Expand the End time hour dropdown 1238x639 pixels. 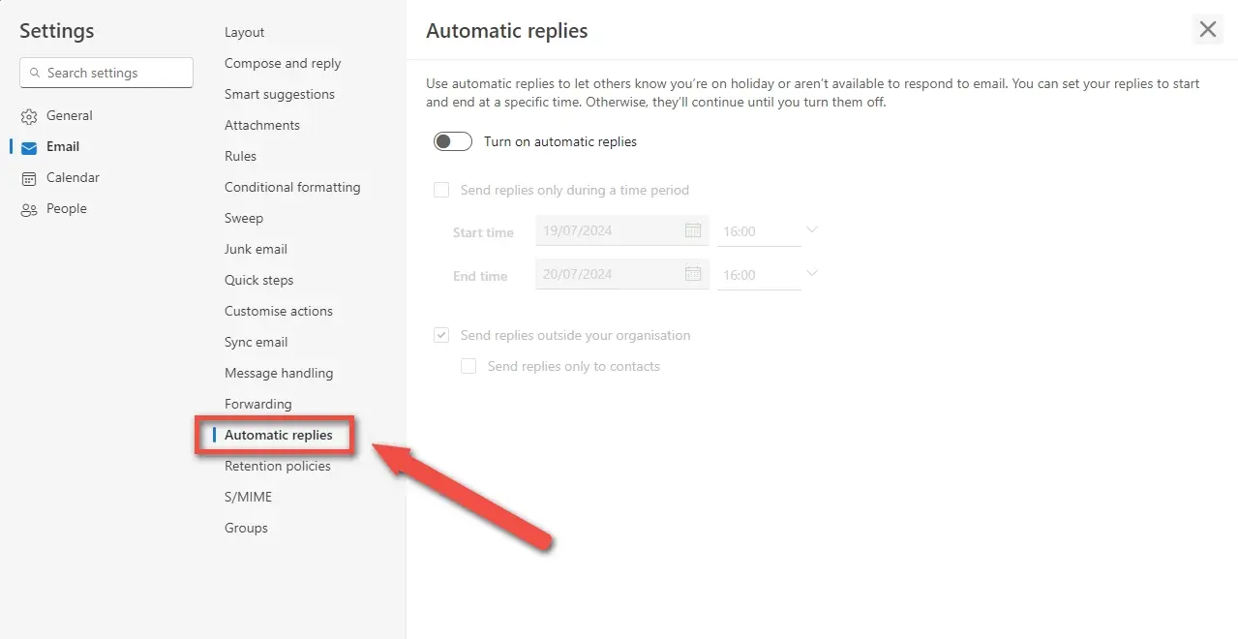(x=812, y=274)
